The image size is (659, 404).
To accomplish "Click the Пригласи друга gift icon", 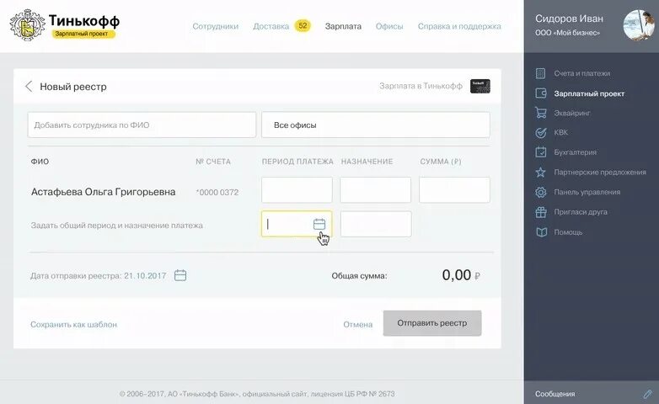I will (541, 212).
